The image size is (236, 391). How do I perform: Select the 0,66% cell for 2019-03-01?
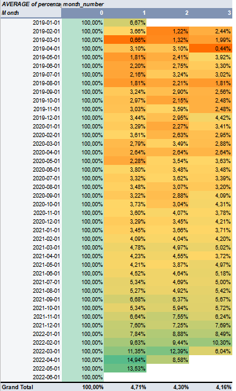125,40
